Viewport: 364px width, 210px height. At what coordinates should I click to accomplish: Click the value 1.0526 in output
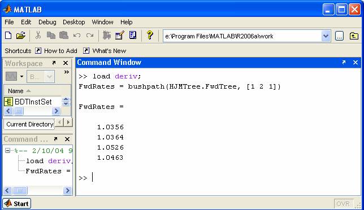(110, 147)
